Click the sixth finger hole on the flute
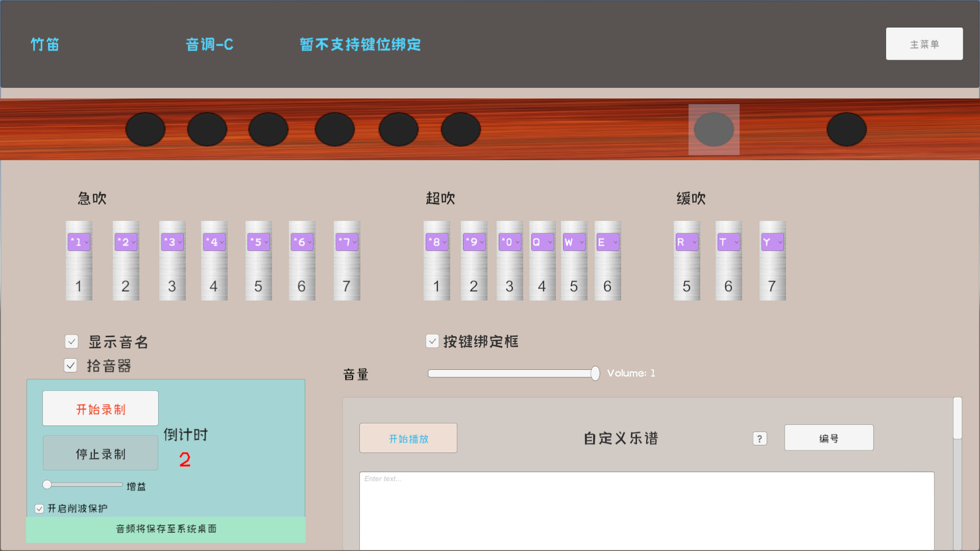Viewport: 980px width, 551px height. (x=460, y=129)
